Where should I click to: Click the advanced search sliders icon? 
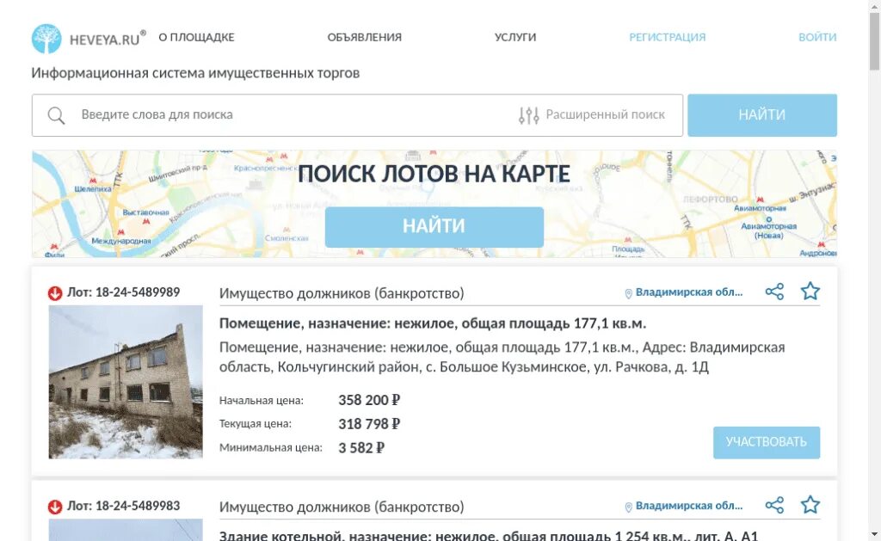coord(529,115)
